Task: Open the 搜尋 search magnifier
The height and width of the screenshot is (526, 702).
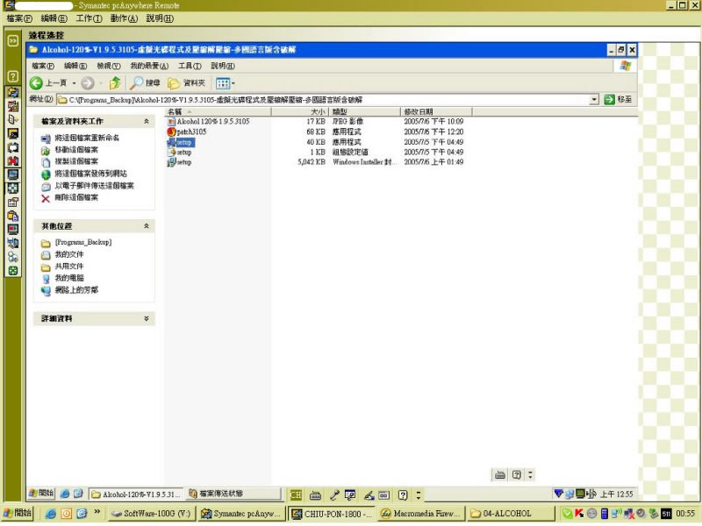Action: point(145,82)
